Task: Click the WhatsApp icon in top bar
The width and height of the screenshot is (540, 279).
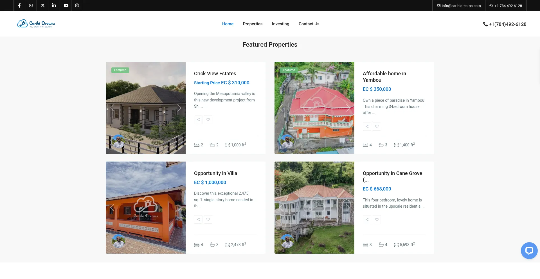Action: click(x=31, y=6)
